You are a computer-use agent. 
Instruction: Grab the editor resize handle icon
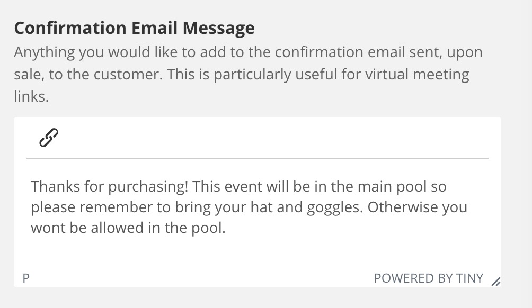point(495,281)
